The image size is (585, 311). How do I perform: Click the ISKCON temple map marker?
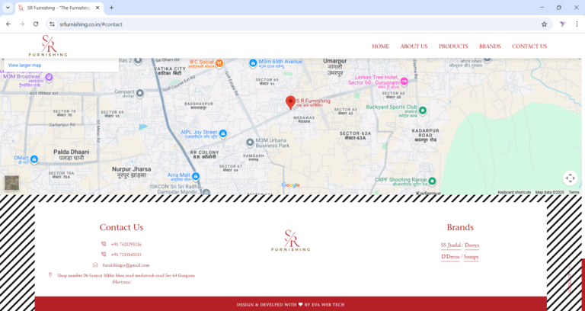[x=206, y=192]
